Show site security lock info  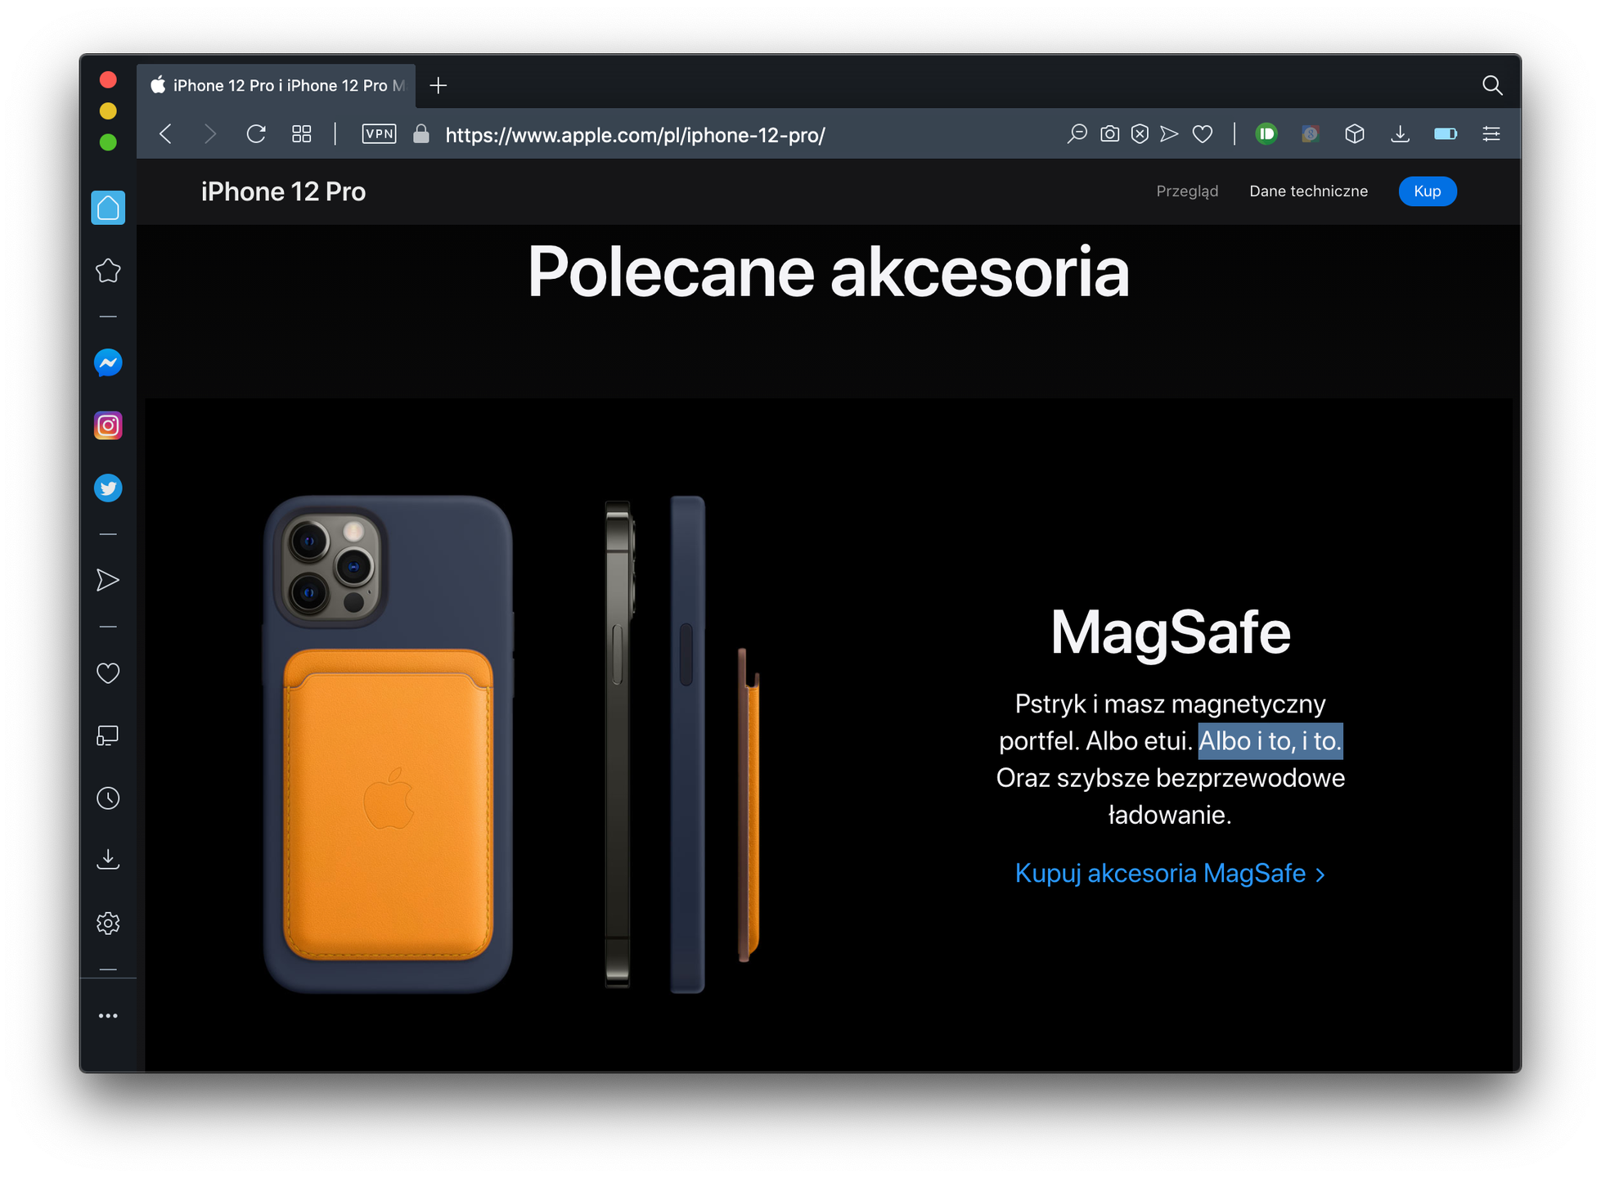coord(421,134)
